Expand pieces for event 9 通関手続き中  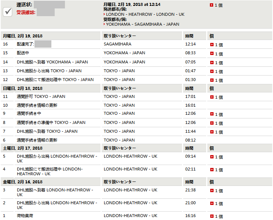pyautogui.click(x=212, y=114)
